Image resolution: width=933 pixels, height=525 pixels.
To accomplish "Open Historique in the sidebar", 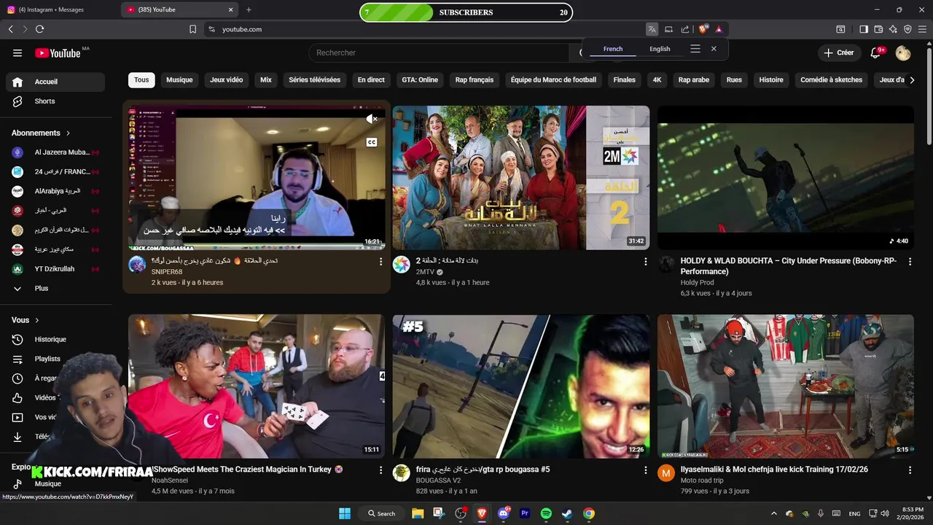I will pyautogui.click(x=55, y=339).
